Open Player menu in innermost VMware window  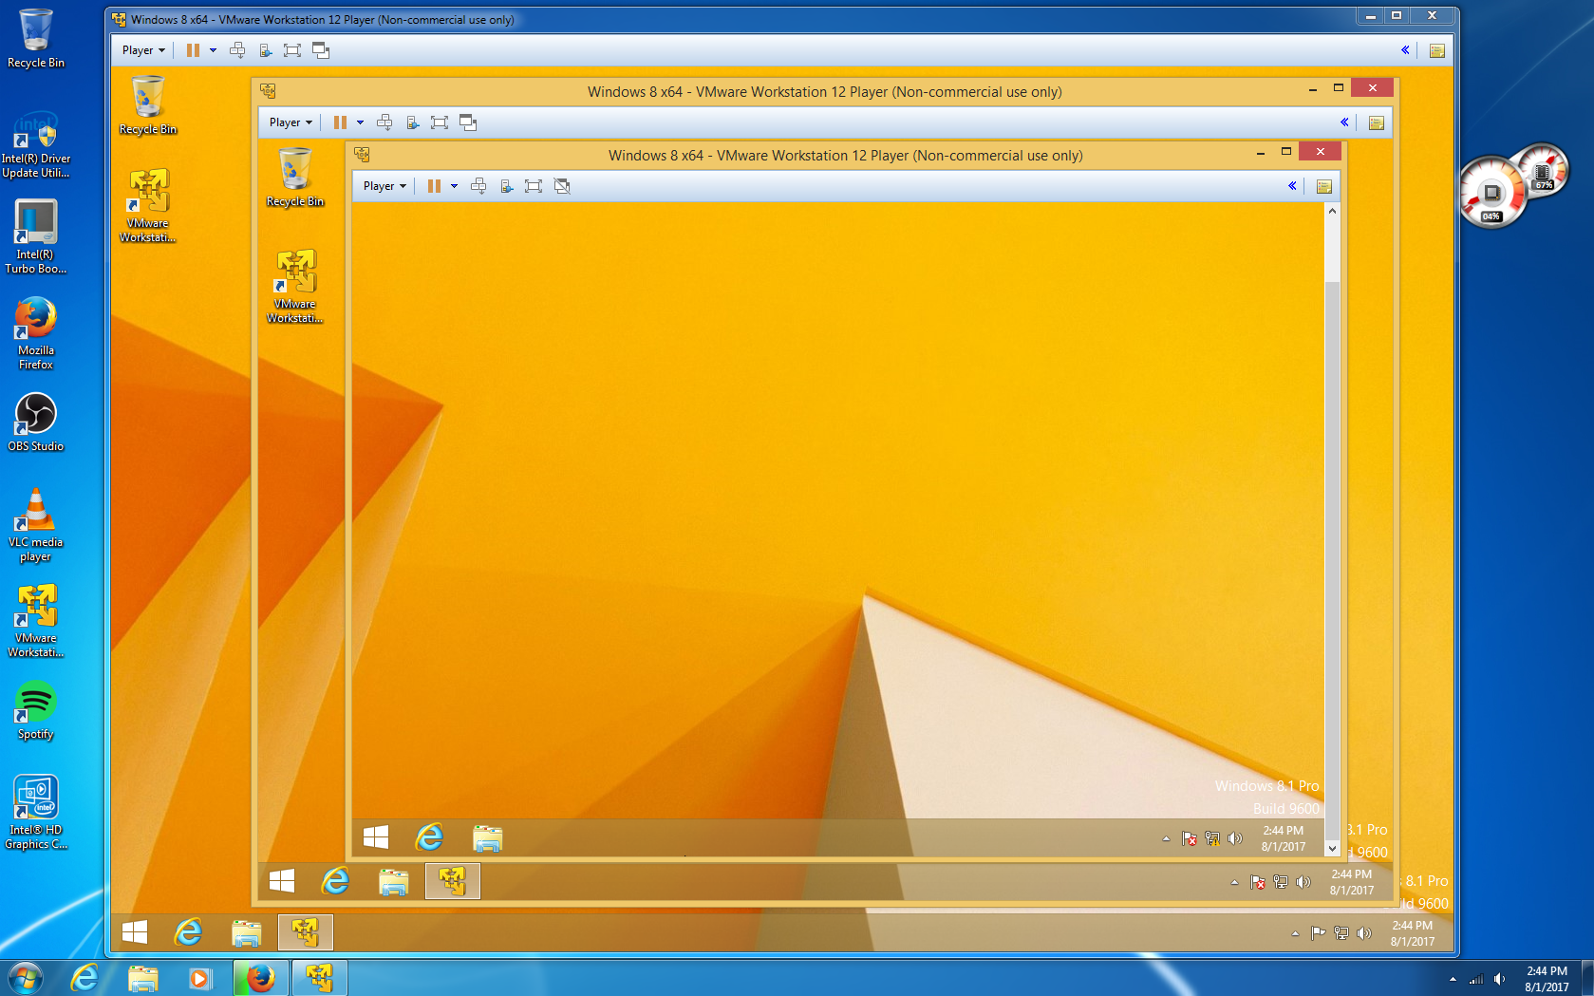point(384,186)
